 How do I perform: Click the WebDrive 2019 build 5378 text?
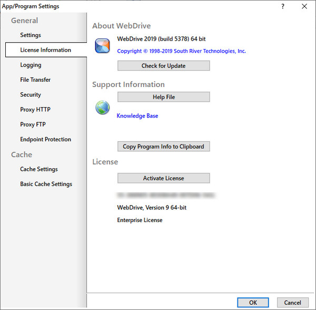tap(161, 38)
